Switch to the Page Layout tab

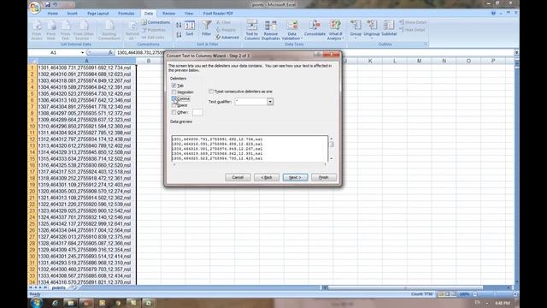point(98,14)
